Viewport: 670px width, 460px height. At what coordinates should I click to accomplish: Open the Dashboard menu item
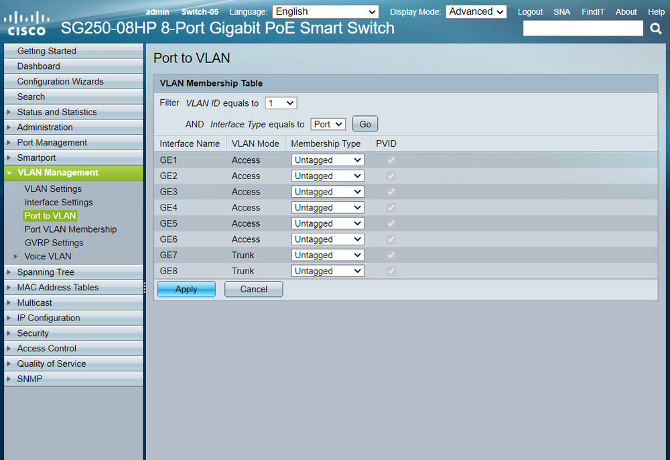pyautogui.click(x=74, y=66)
